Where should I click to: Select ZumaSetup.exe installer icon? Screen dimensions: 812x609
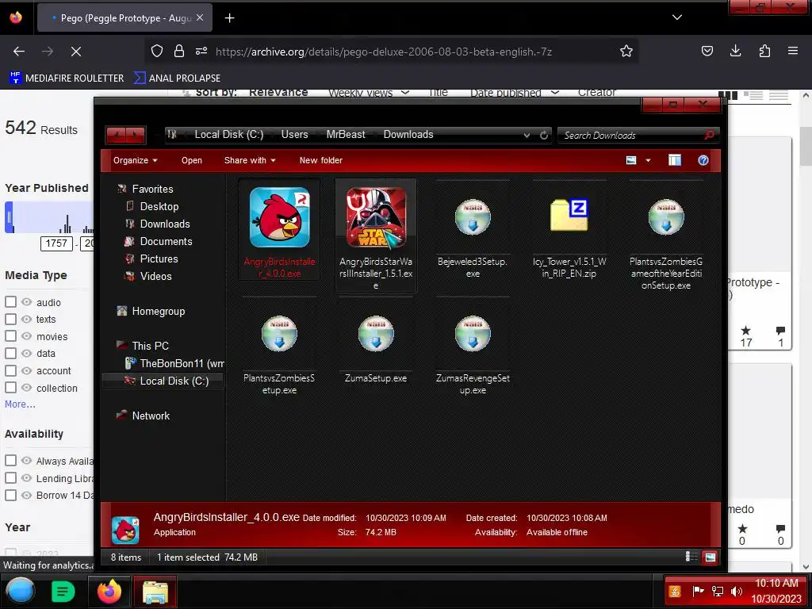point(376,334)
